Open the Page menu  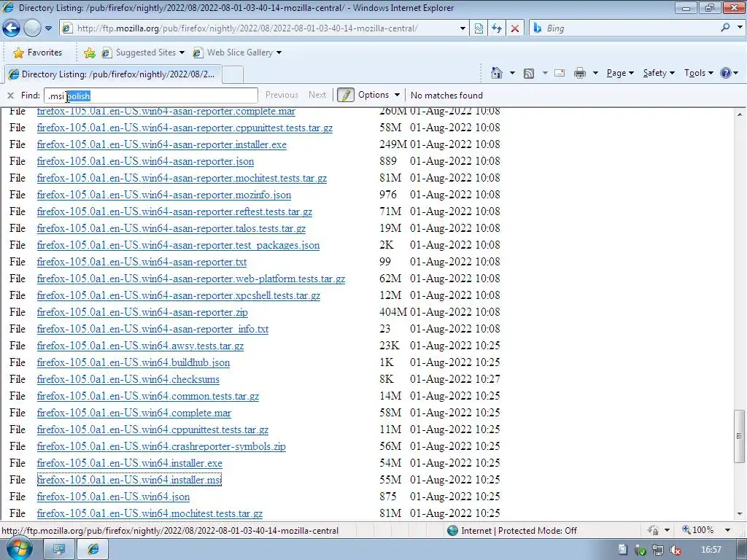pos(620,73)
